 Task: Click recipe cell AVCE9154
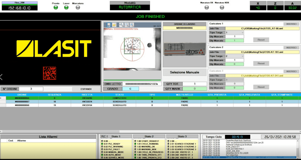(87, 105)
